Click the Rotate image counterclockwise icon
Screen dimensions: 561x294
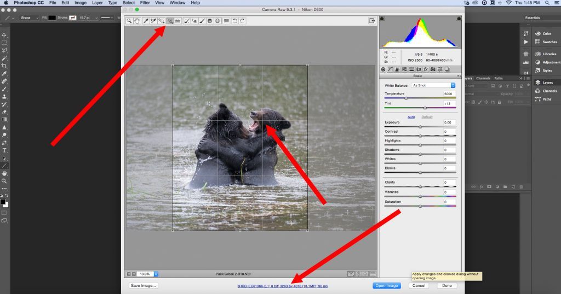click(235, 21)
